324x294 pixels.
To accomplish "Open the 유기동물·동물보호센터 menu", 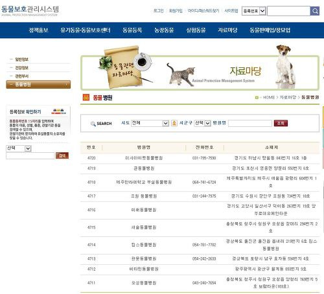I will (x=86, y=30).
